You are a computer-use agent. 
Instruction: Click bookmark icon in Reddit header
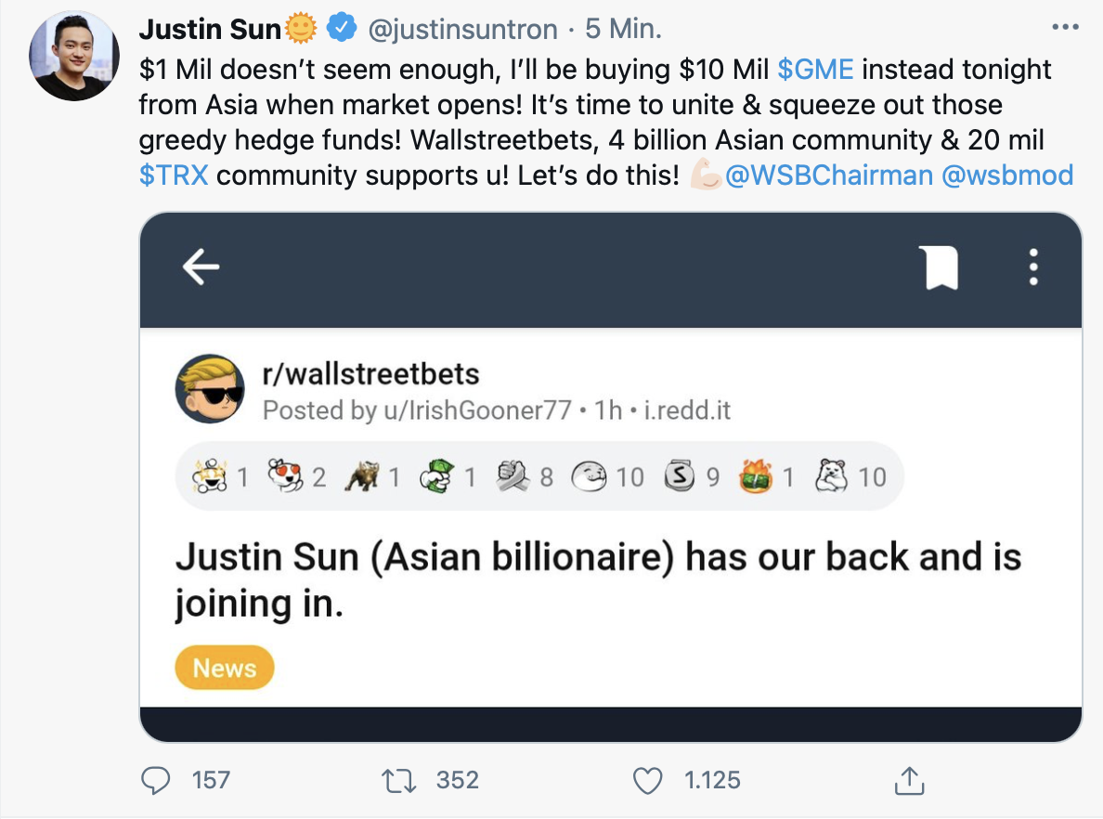tap(941, 268)
